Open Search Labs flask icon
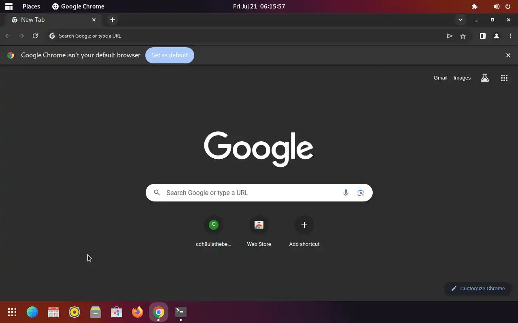 point(485,78)
